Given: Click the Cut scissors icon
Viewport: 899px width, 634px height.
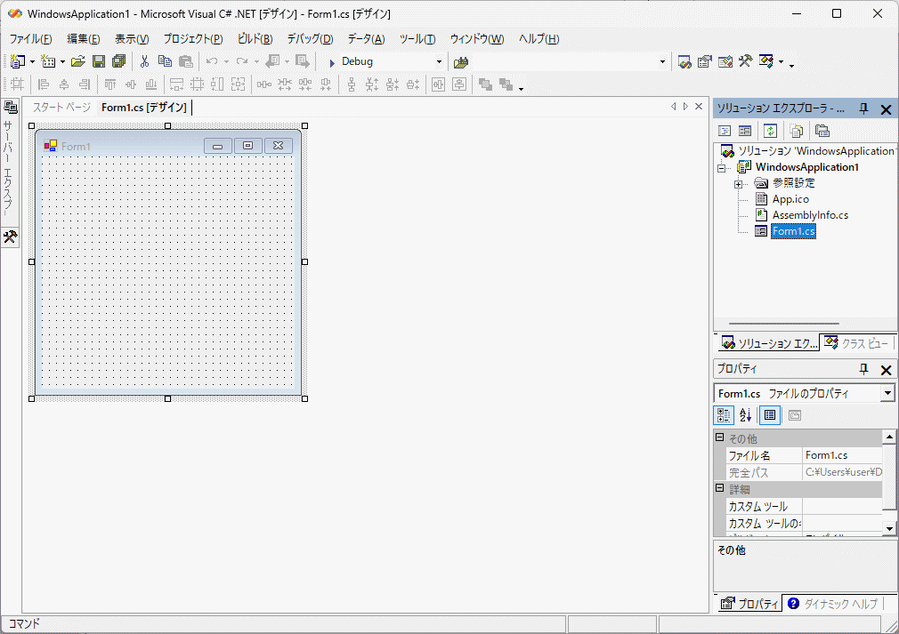Looking at the screenshot, I should point(144,61).
